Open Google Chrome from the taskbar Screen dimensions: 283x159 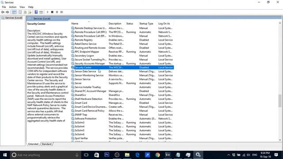click(x=157, y=155)
